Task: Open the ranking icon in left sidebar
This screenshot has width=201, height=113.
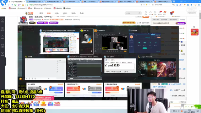Action: pos(3,29)
